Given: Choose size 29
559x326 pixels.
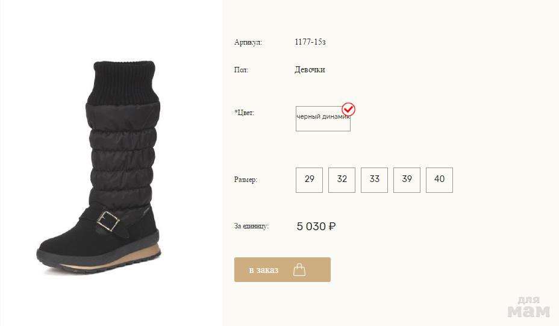Looking at the screenshot, I should (309, 180).
